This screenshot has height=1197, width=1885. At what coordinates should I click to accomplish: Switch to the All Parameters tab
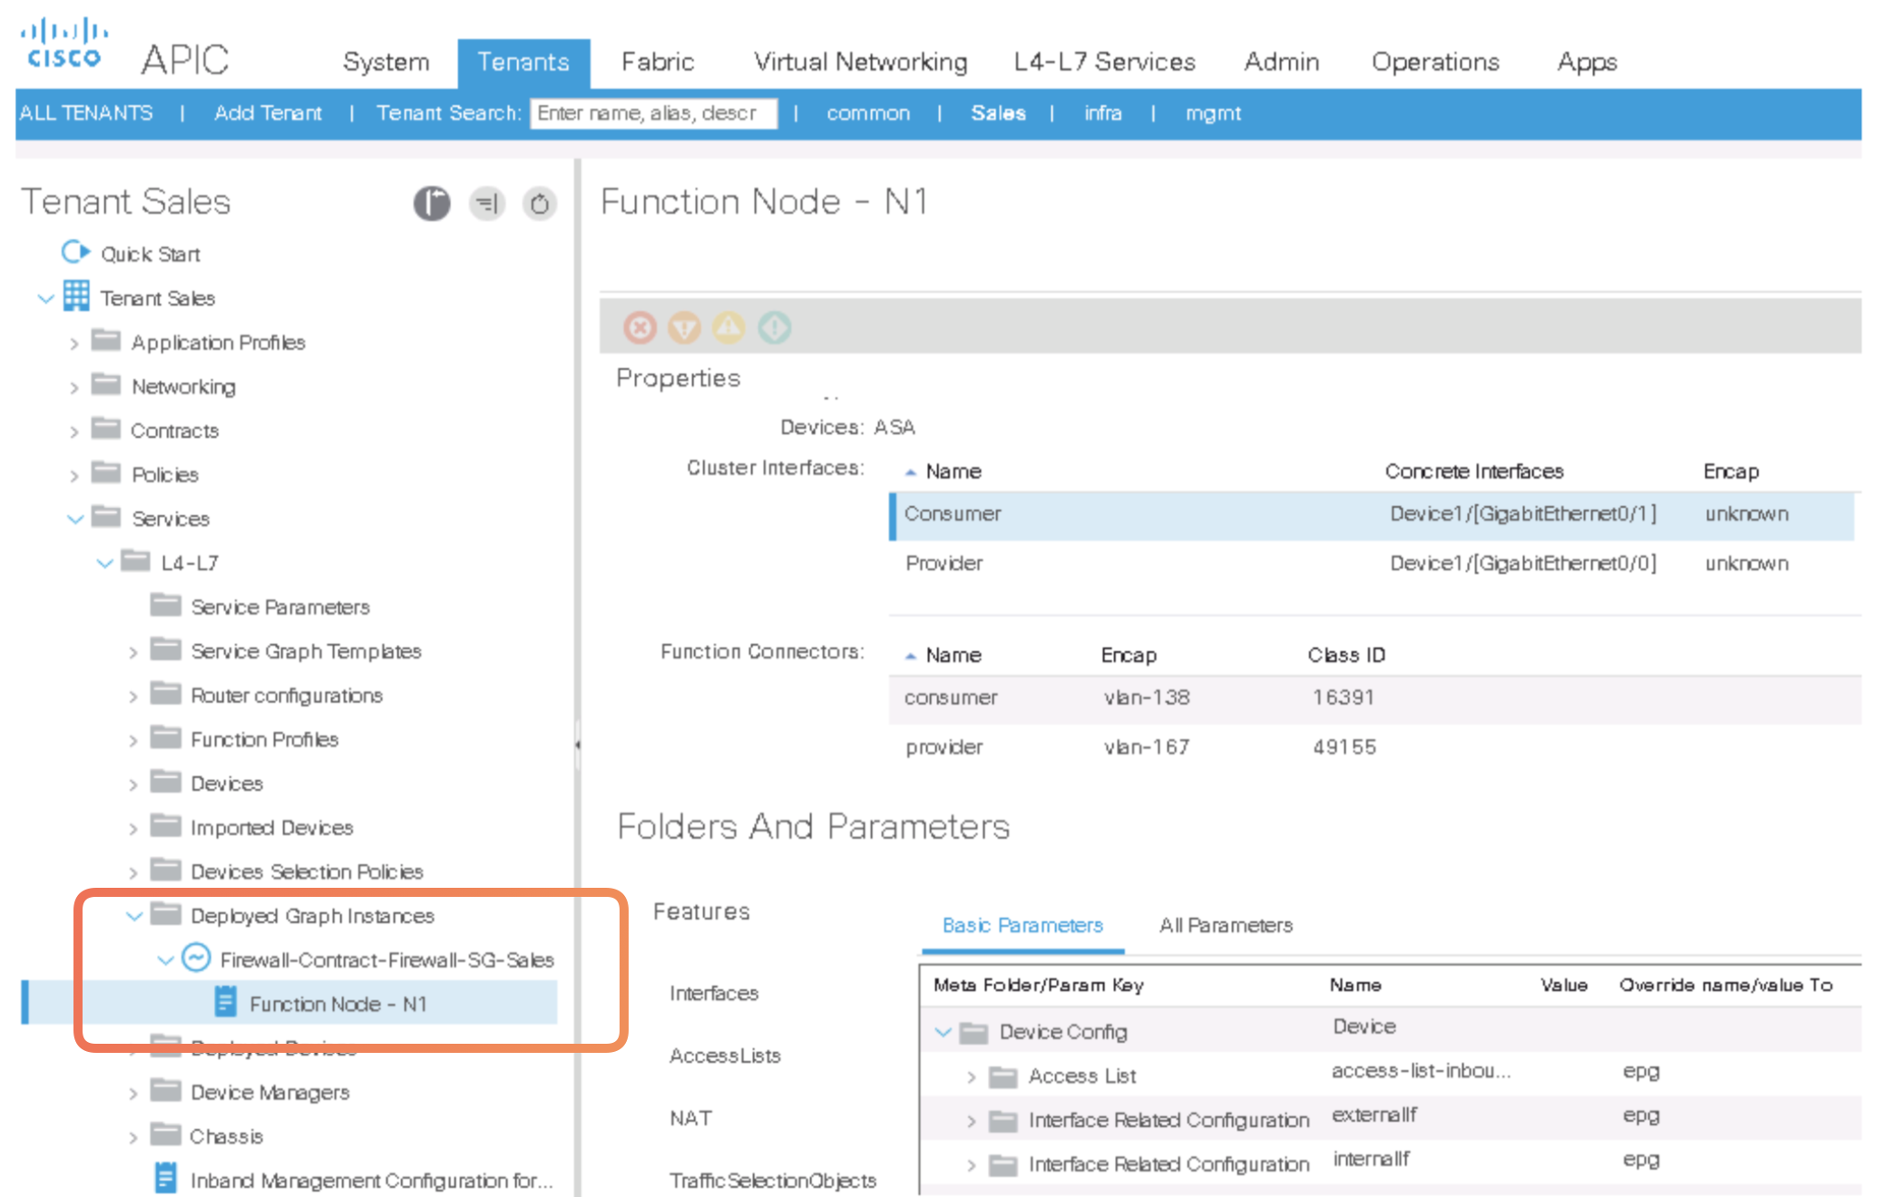point(1225,925)
